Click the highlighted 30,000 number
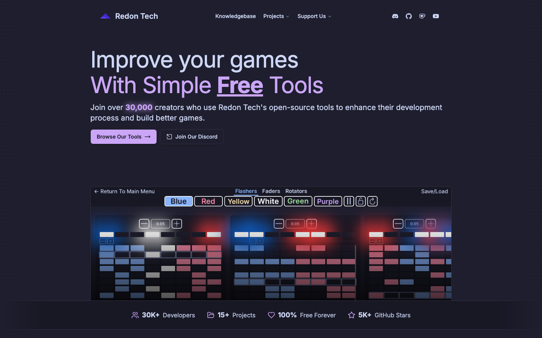542x338 pixels. [x=139, y=107]
